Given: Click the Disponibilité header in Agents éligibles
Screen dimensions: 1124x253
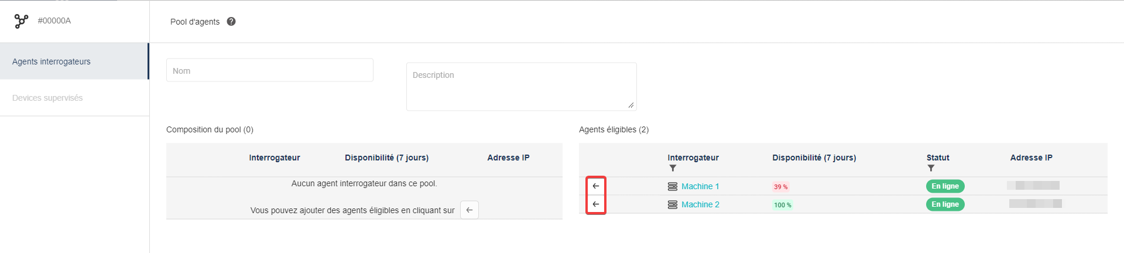Looking at the screenshot, I should pyautogui.click(x=814, y=158).
